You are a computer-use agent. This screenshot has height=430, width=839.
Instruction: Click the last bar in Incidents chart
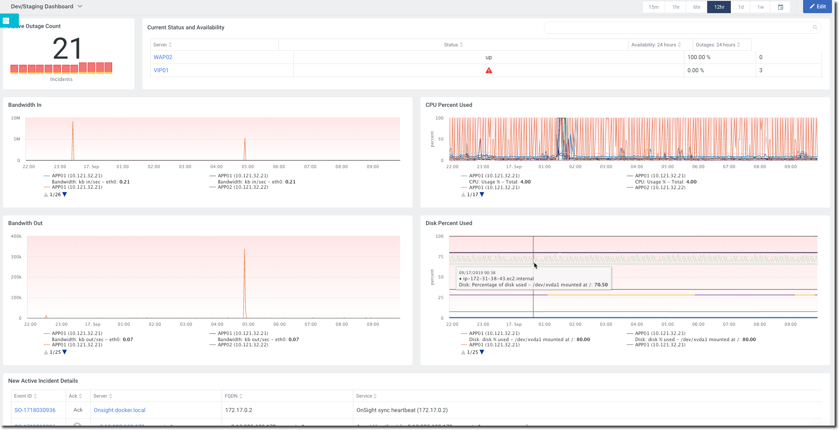[x=109, y=67]
